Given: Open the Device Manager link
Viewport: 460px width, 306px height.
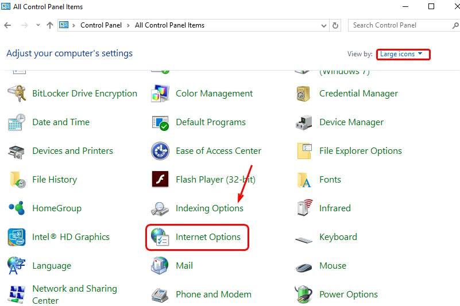Looking at the screenshot, I should 351,122.
